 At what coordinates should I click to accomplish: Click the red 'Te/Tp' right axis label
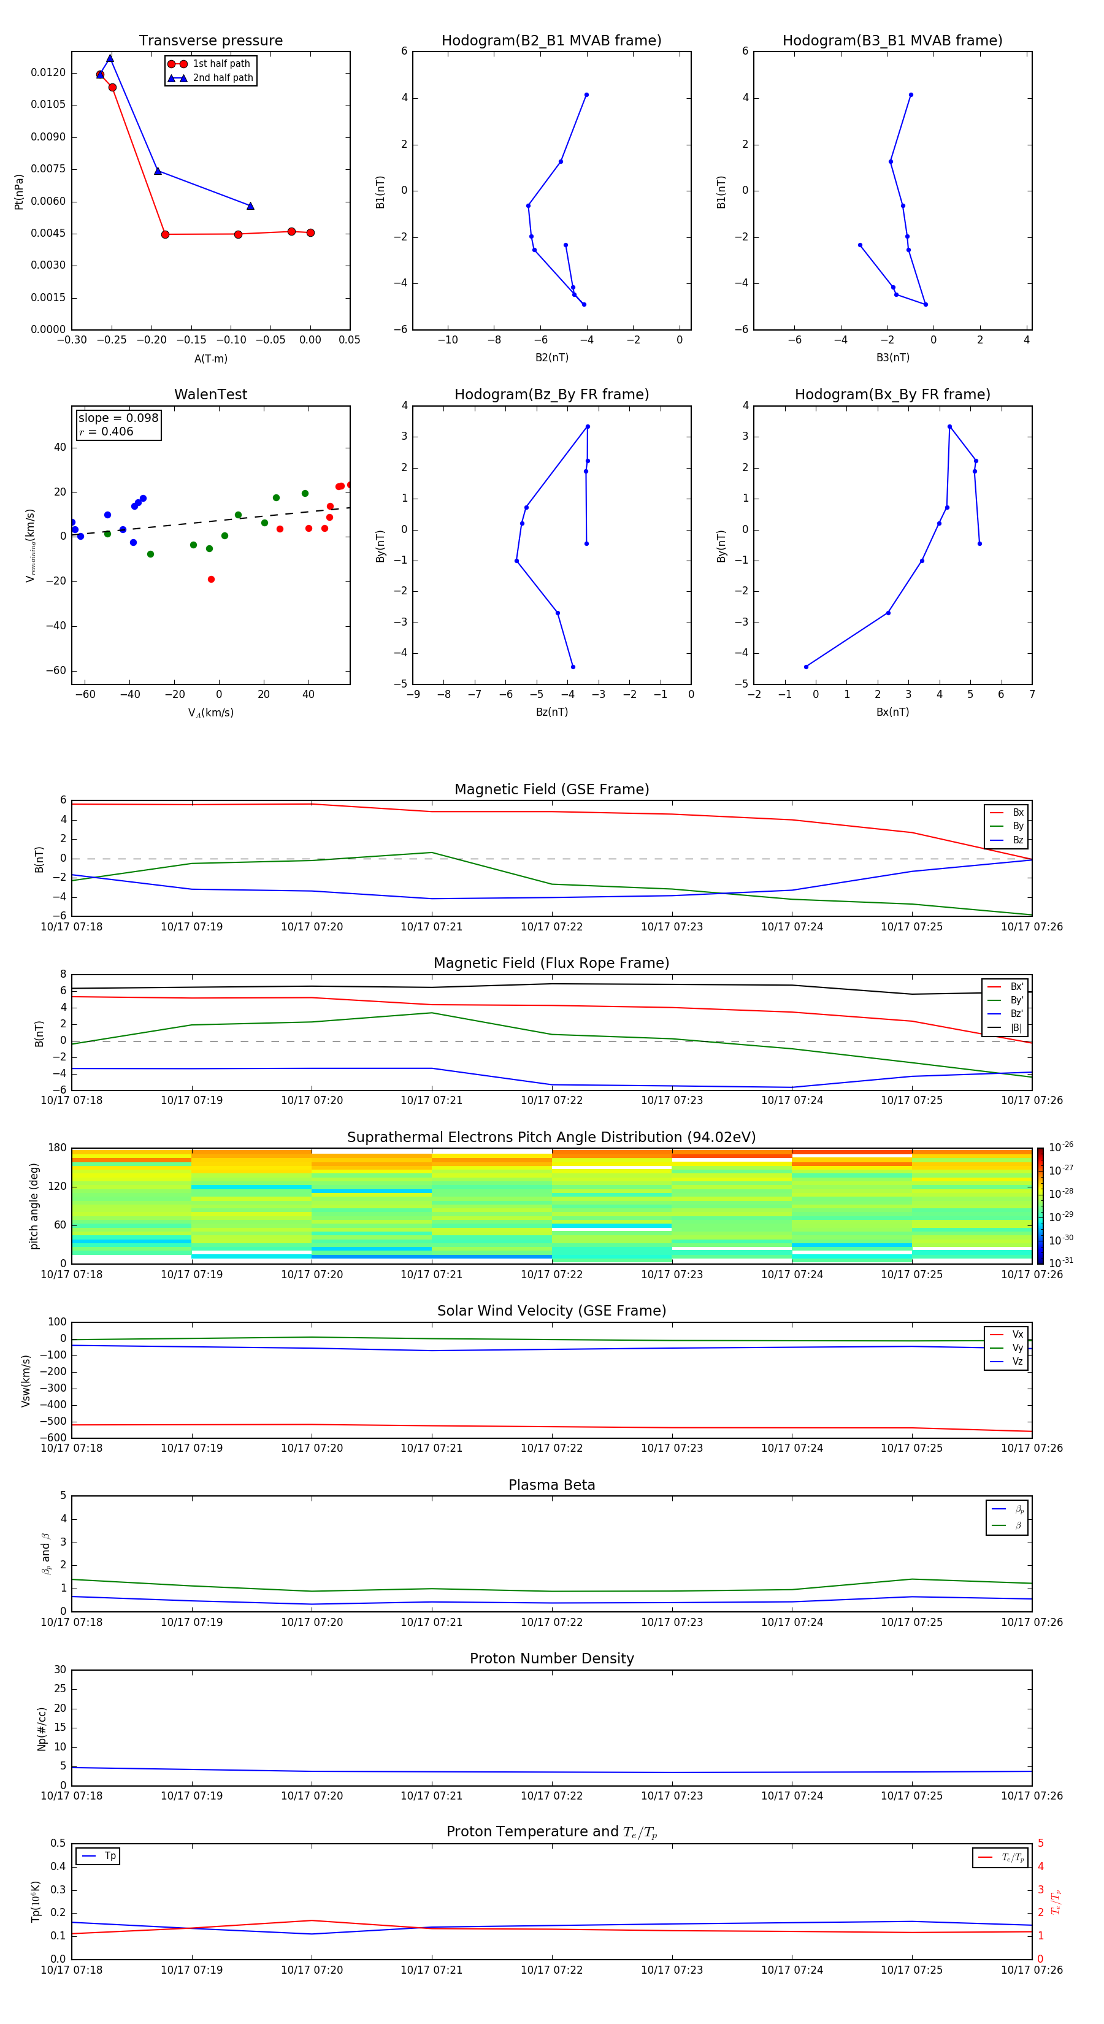pos(1056,1901)
